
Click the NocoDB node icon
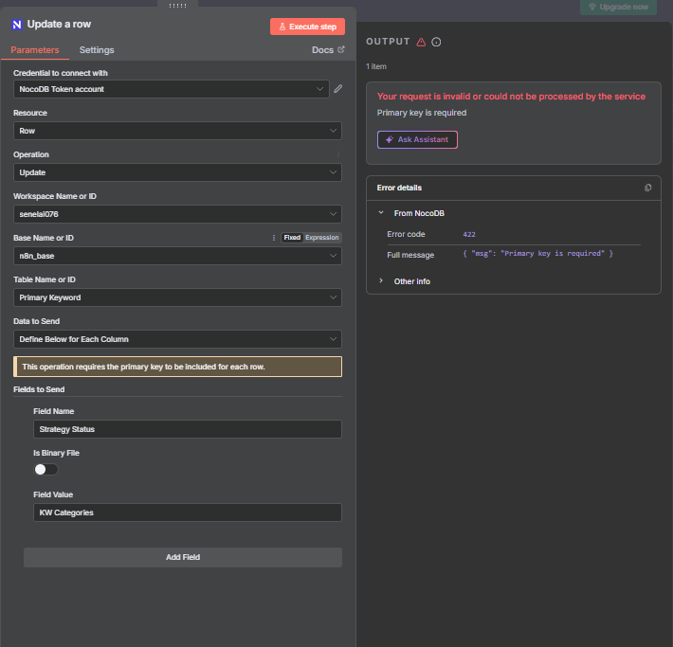point(17,24)
